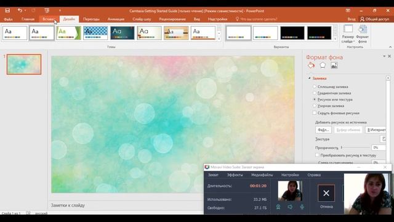
Task: Open the Fill paint-bucket tab in Format Background
Action: [x=311, y=65]
